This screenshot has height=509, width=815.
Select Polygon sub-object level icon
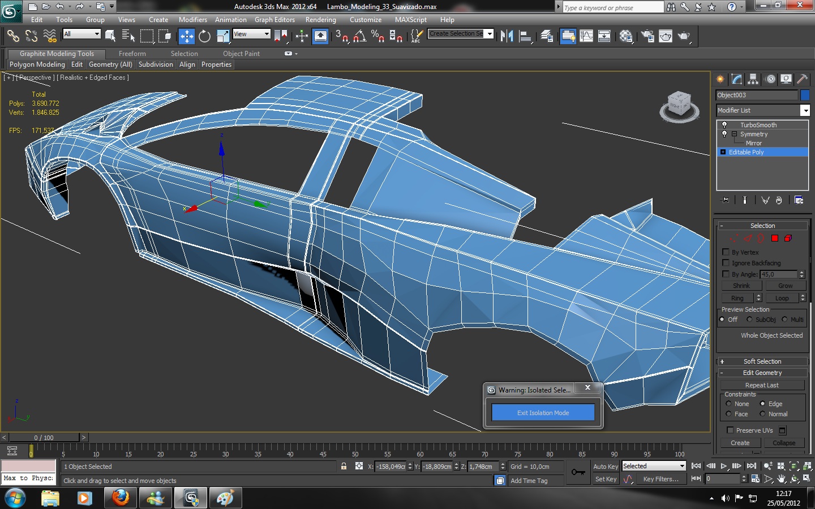coord(775,238)
